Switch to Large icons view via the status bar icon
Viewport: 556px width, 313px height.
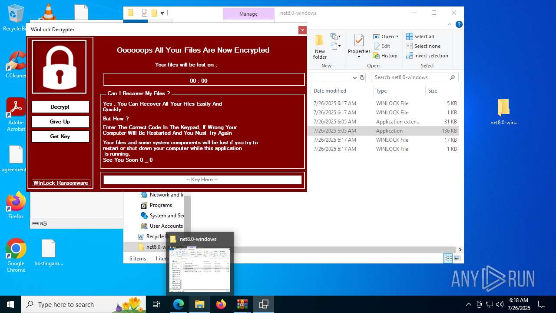coord(457,258)
